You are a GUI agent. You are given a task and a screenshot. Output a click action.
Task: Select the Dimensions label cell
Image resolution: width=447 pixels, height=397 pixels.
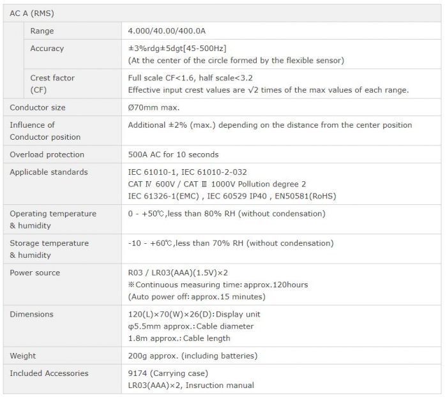point(63,326)
